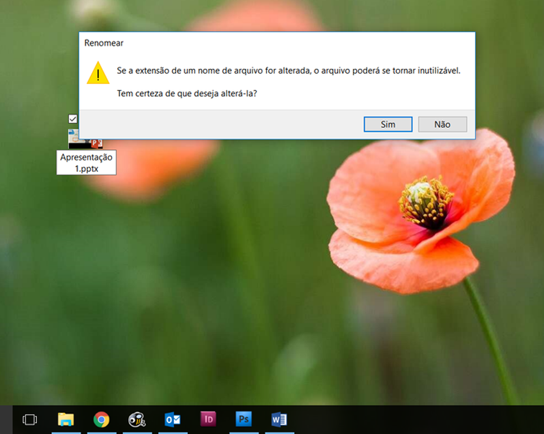The width and height of the screenshot is (544, 434).
Task: Launch Google Chrome from the taskbar
Action: tap(102, 419)
